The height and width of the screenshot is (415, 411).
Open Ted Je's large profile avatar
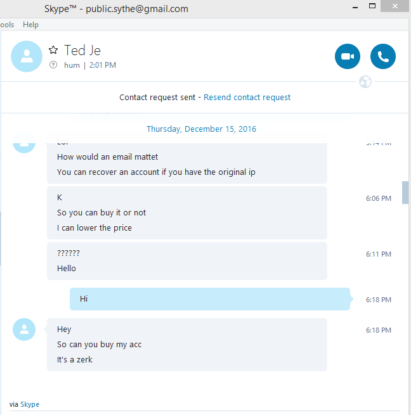click(27, 56)
